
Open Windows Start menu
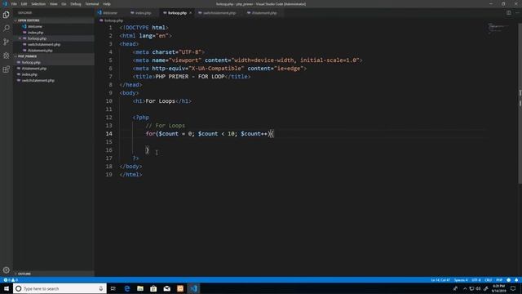[x=7, y=288]
